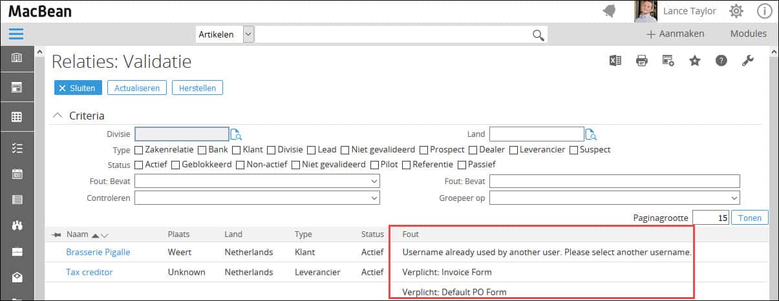Collapse the Criteria section
779x301 pixels.
[x=59, y=116]
